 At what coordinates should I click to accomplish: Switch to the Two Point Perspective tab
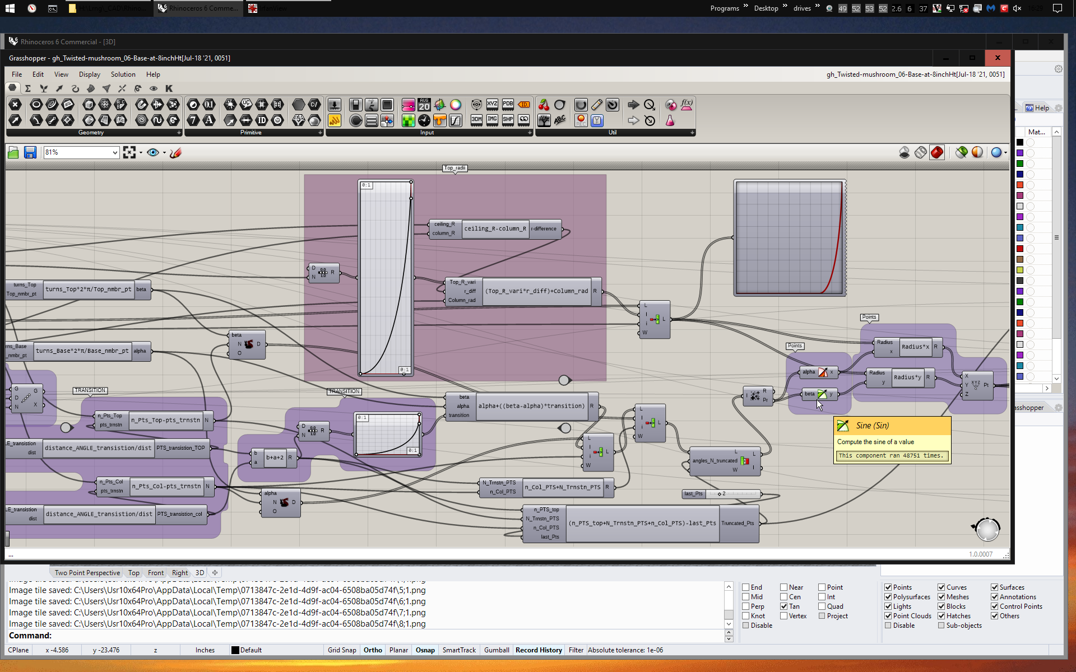click(87, 573)
